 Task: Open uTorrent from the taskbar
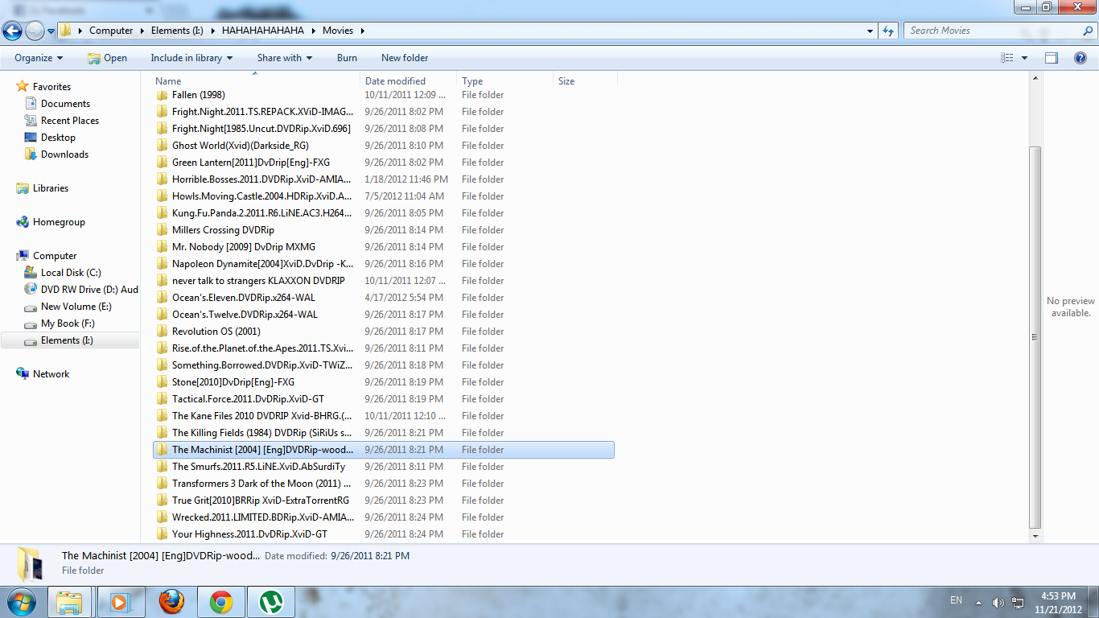point(271,601)
